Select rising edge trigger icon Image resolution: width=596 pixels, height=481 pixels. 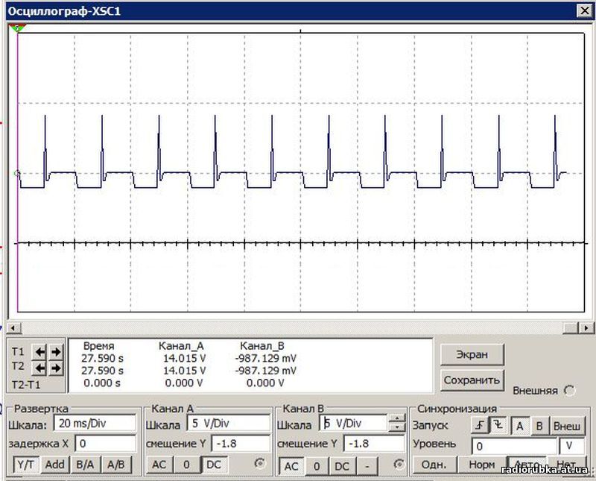pyautogui.click(x=480, y=425)
